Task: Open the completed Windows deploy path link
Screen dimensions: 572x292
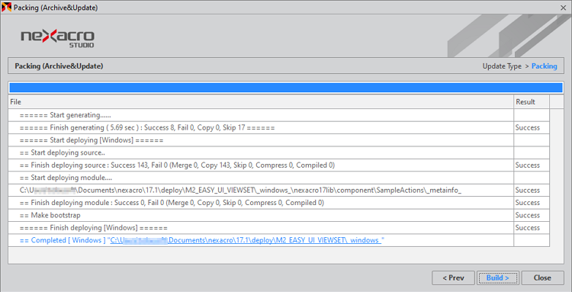Action: 246,240
